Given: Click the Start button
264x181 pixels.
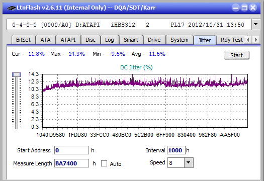Looking at the screenshot, I should click(236, 55).
